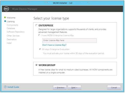The height and width of the screenshot is (93, 125).
Task: Select the Database step in sidebar
Action: tap(11, 28)
